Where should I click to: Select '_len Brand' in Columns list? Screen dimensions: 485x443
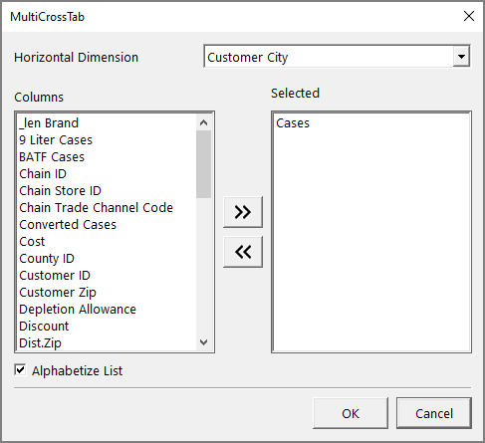(107, 123)
